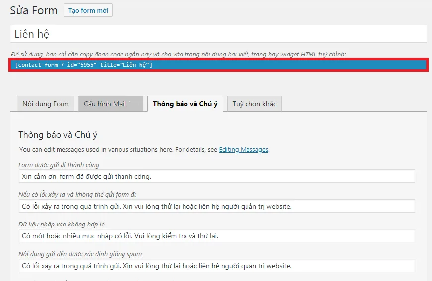Go to the "Tuỳ chọn khác" tab
This screenshot has height=281, width=432.
click(x=254, y=104)
